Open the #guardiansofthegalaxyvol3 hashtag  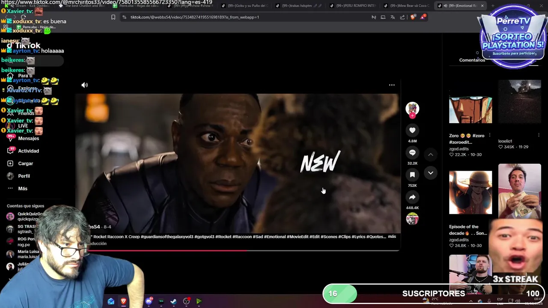pyautogui.click(x=167, y=237)
